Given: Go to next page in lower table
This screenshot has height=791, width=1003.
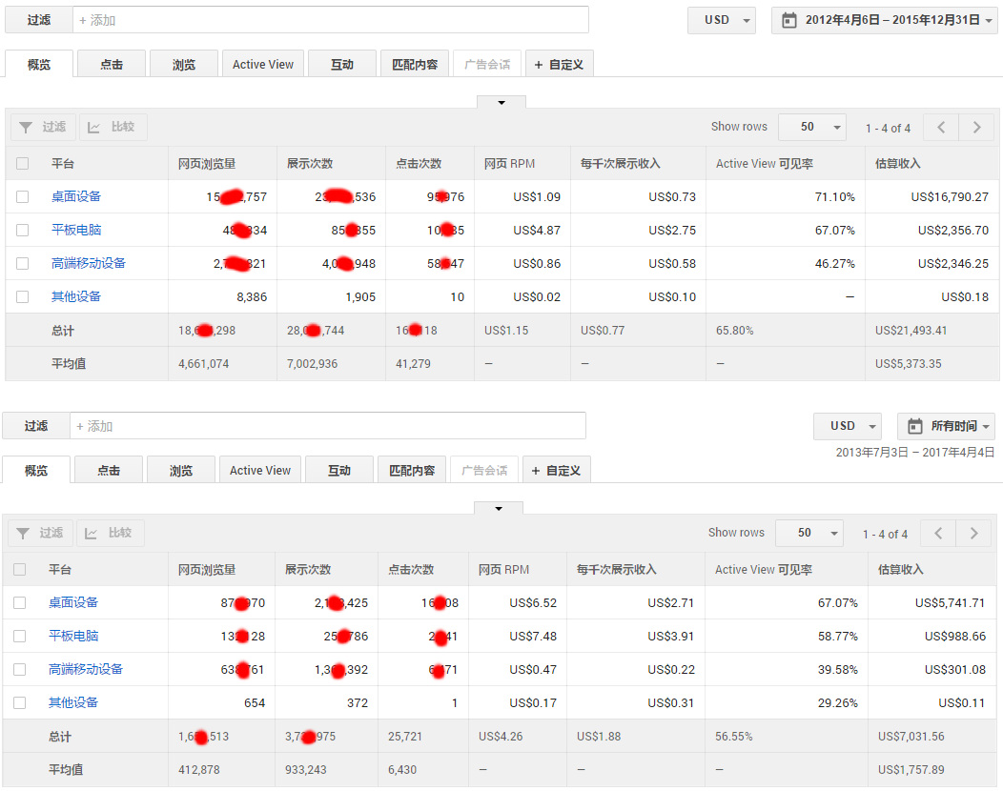Looking at the screenshot, I should tap(972, 534).
